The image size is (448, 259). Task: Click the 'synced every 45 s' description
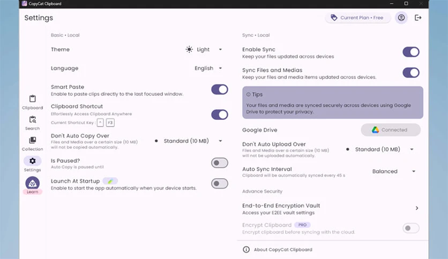pos(294,176)
